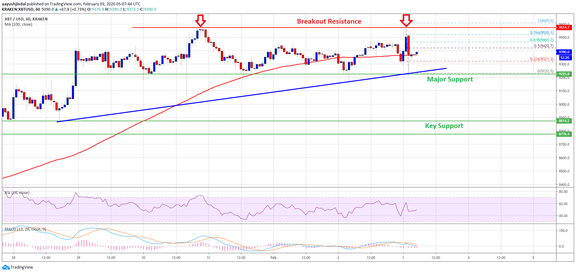Open the MACD (12, 26, close, 9) legend
This screenshot has width=576, height=273.
25,229
